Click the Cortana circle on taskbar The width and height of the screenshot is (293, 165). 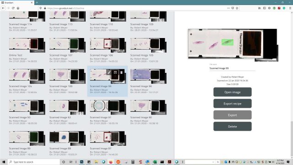pyautogui.click(x=64, y=162)
